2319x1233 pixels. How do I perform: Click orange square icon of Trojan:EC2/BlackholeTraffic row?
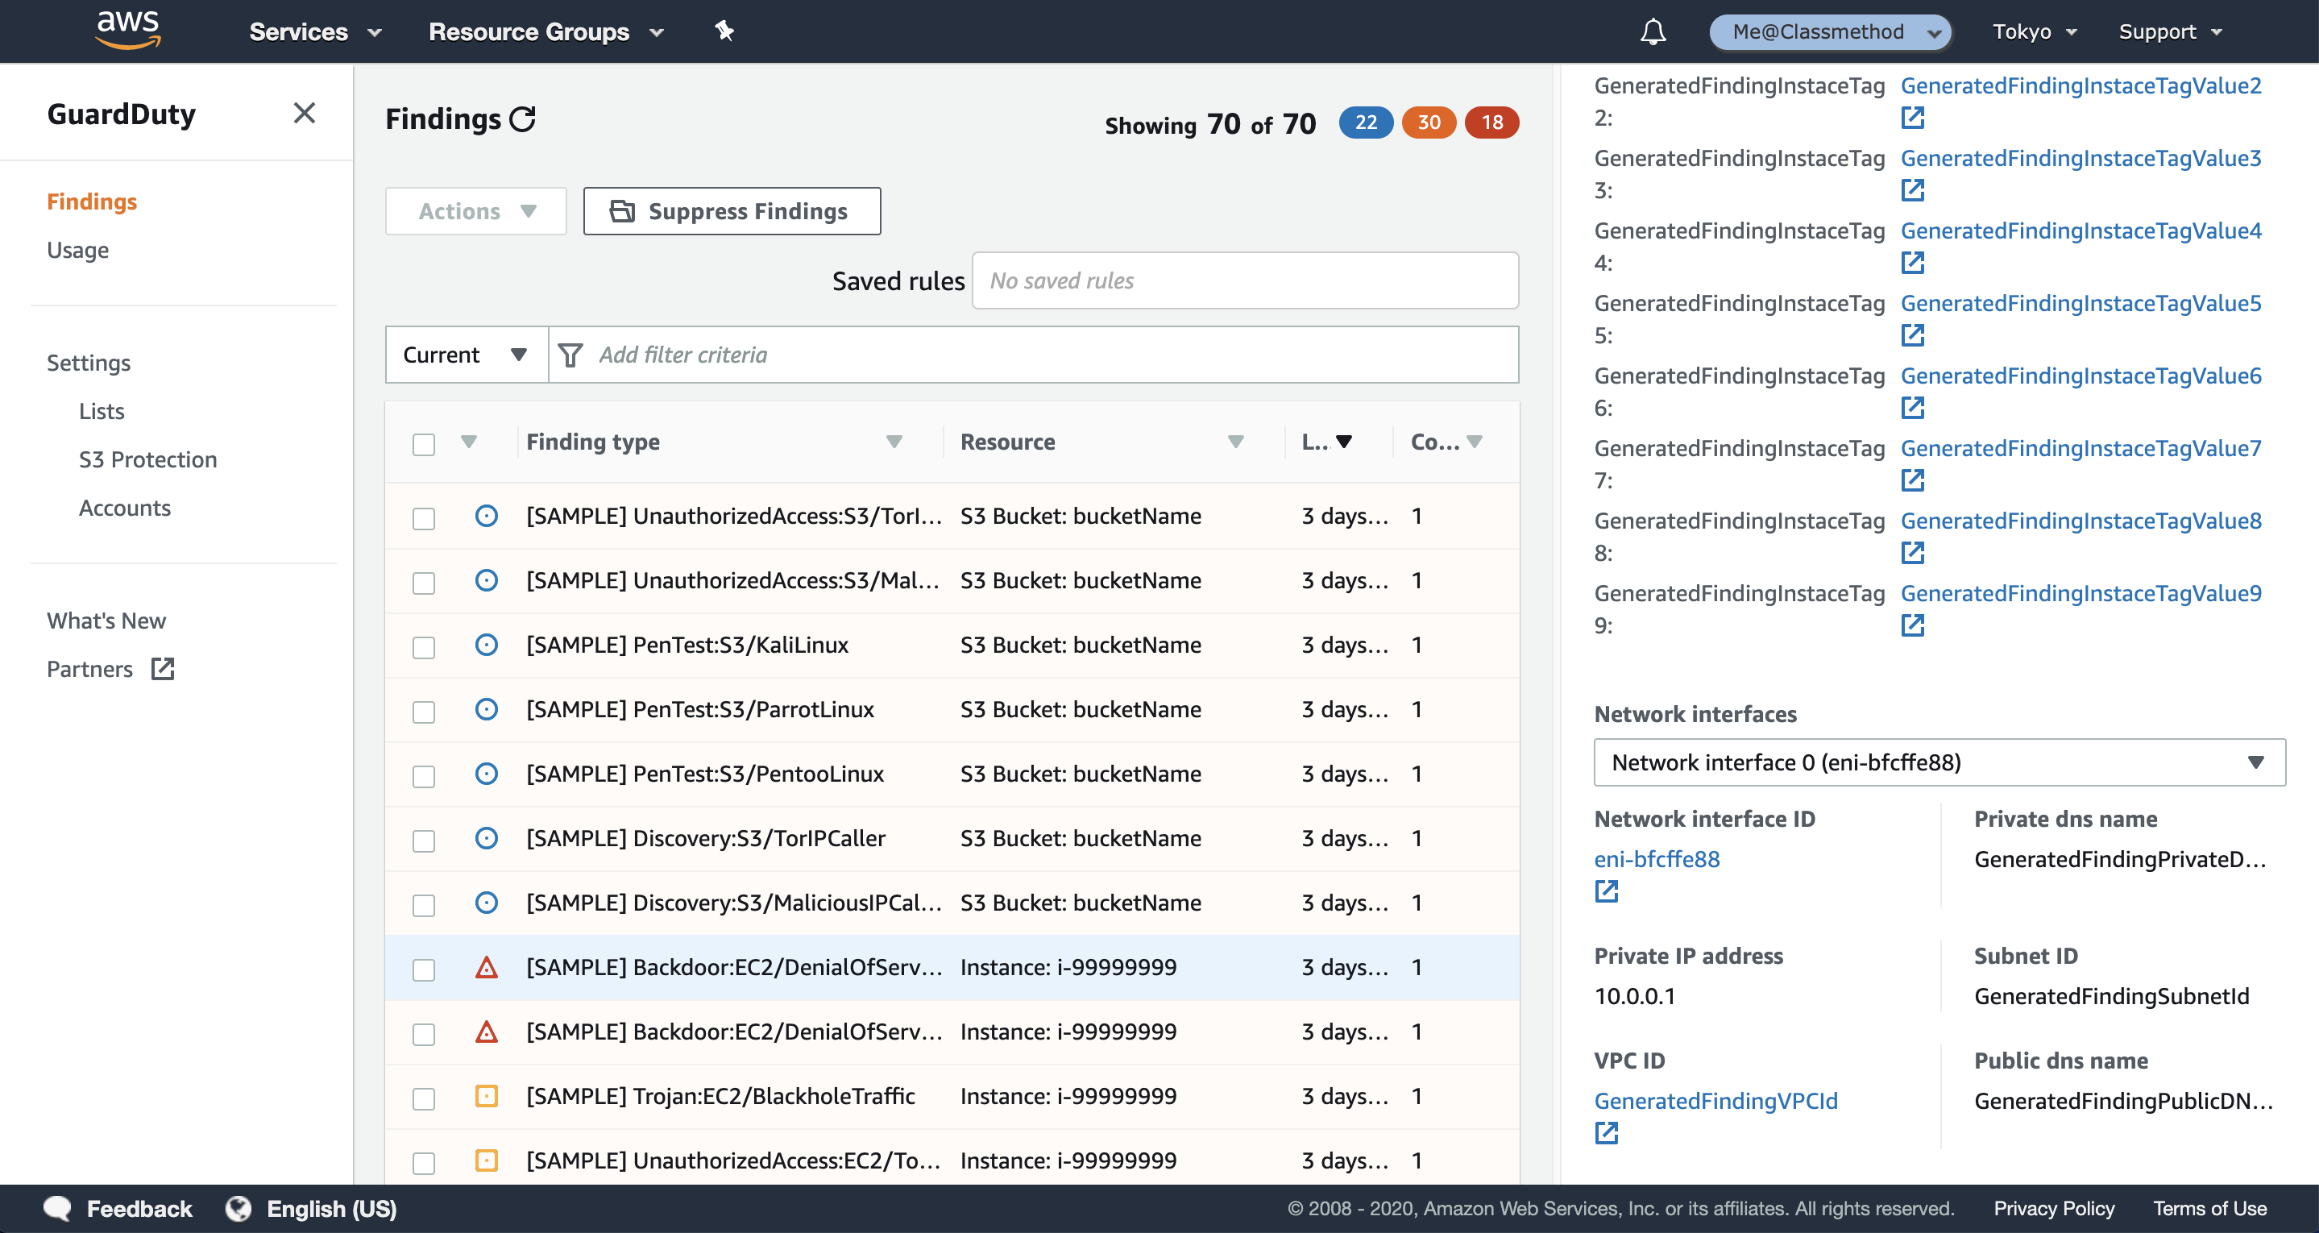click(486, 1096)
